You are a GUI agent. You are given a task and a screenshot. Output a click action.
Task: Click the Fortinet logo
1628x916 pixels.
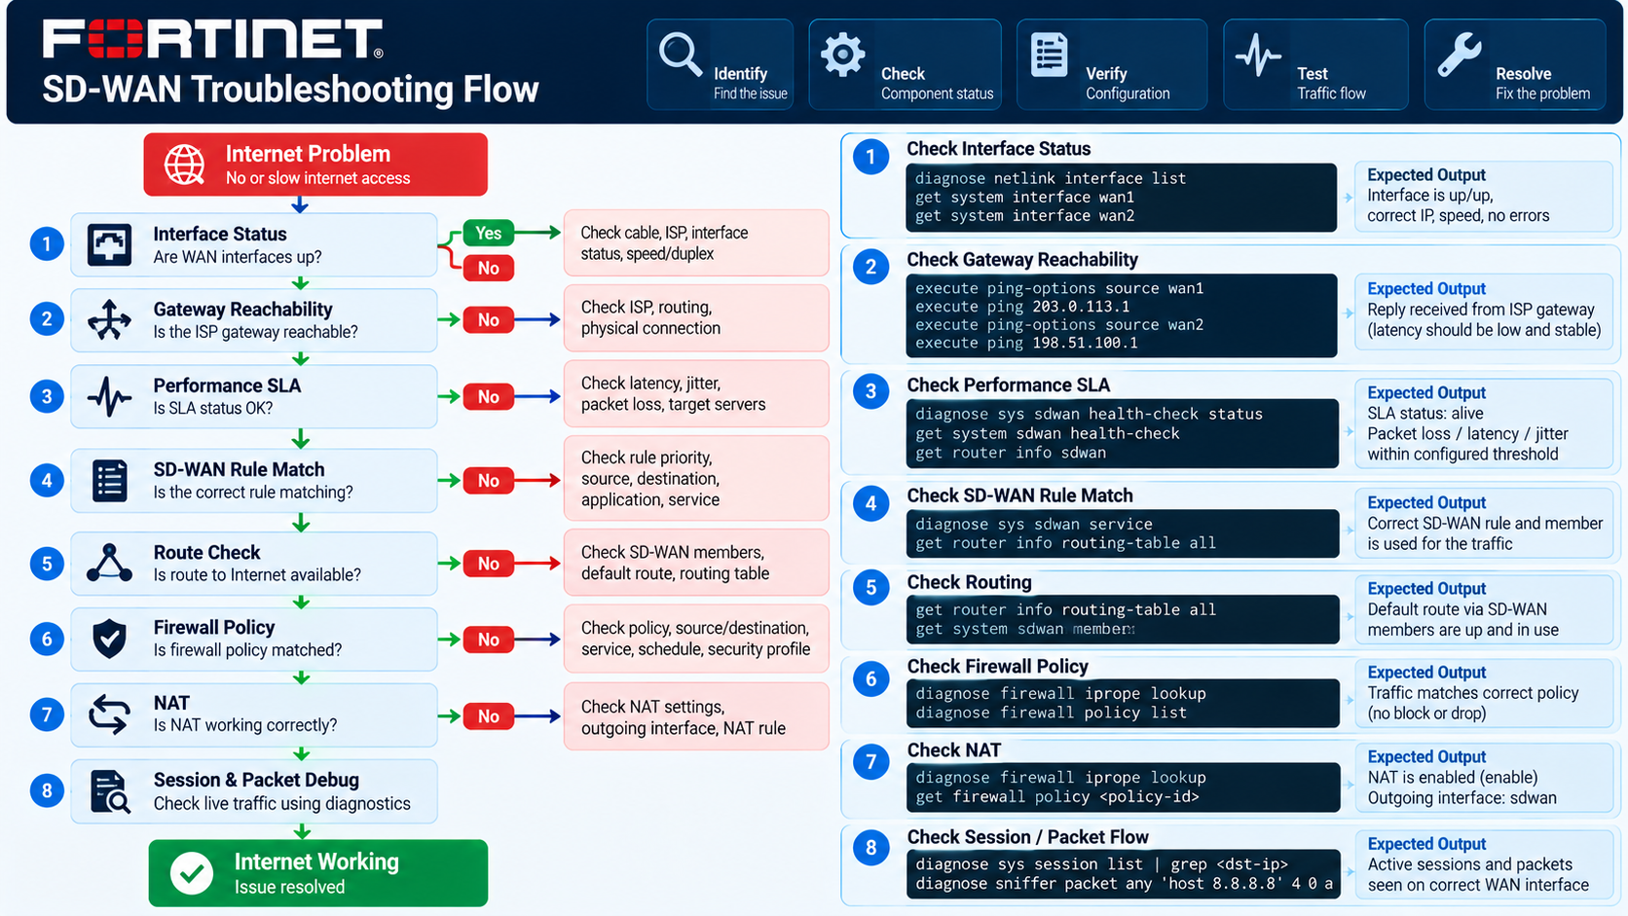click(213, 39)
